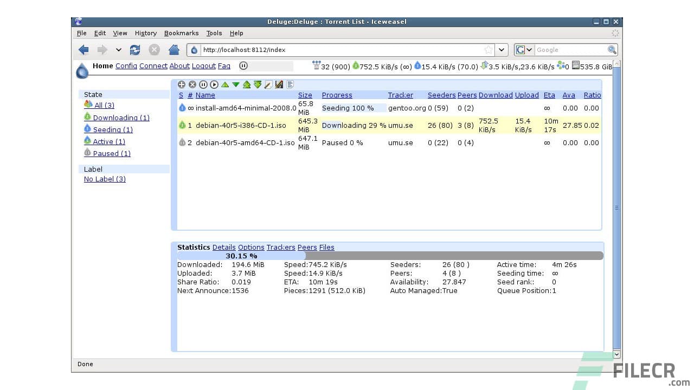Remove the selected torrent
Image resolution: width=694 pixels, height=390 pixels.
click(x=192, y=84)
